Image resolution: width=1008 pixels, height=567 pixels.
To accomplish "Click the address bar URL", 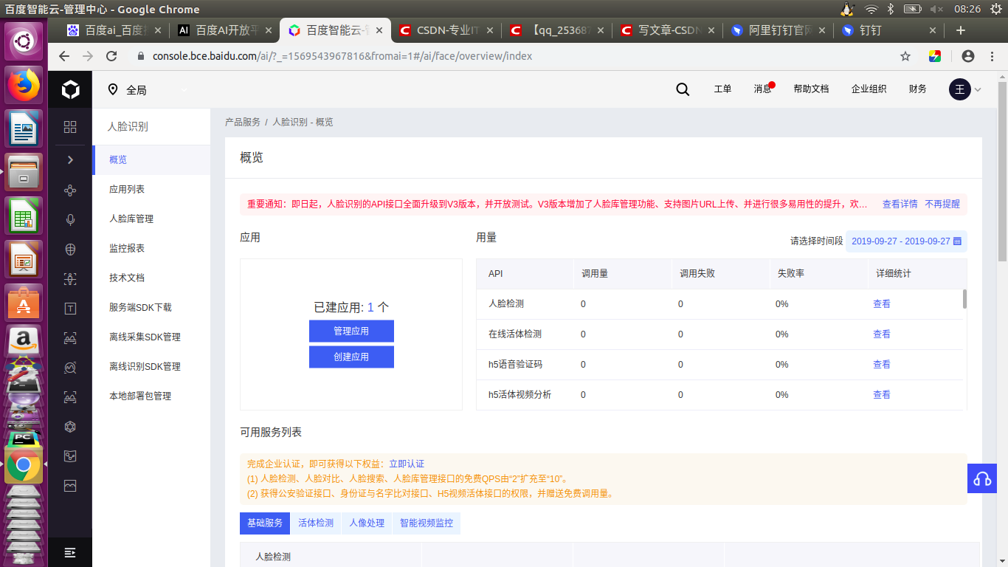I will (x=342, y=56).
